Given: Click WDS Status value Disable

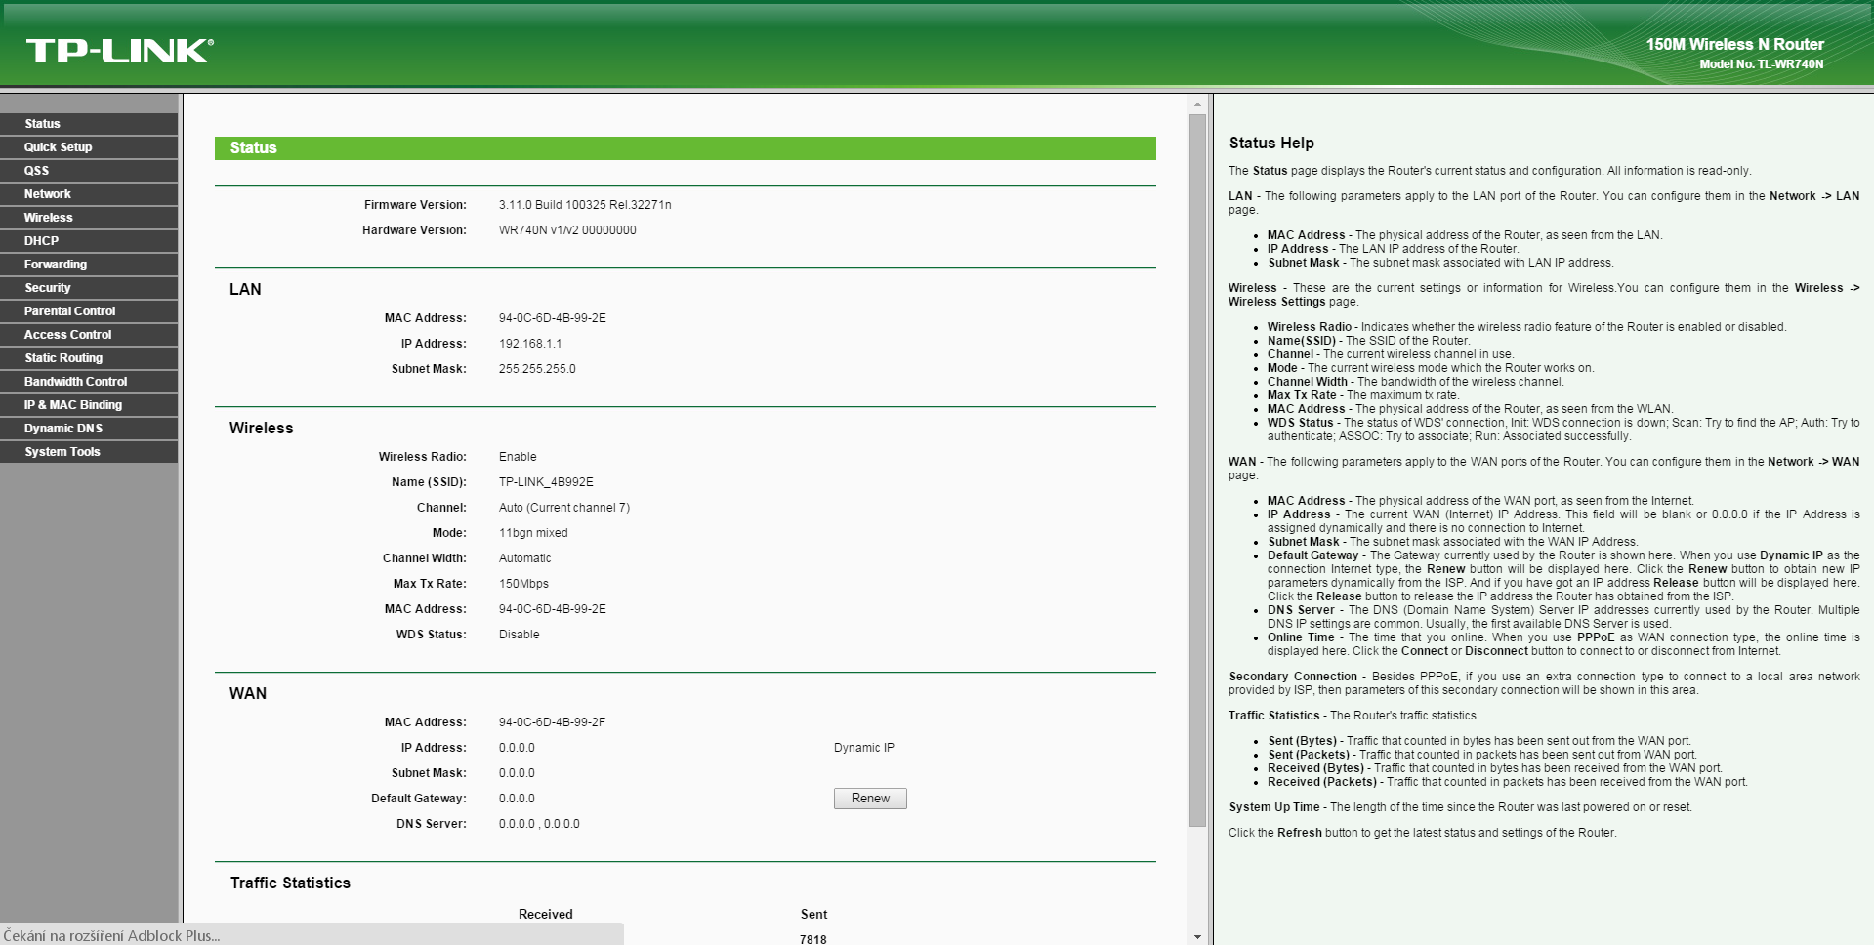Looking at the screenshot, I should [x=520, y=635].
